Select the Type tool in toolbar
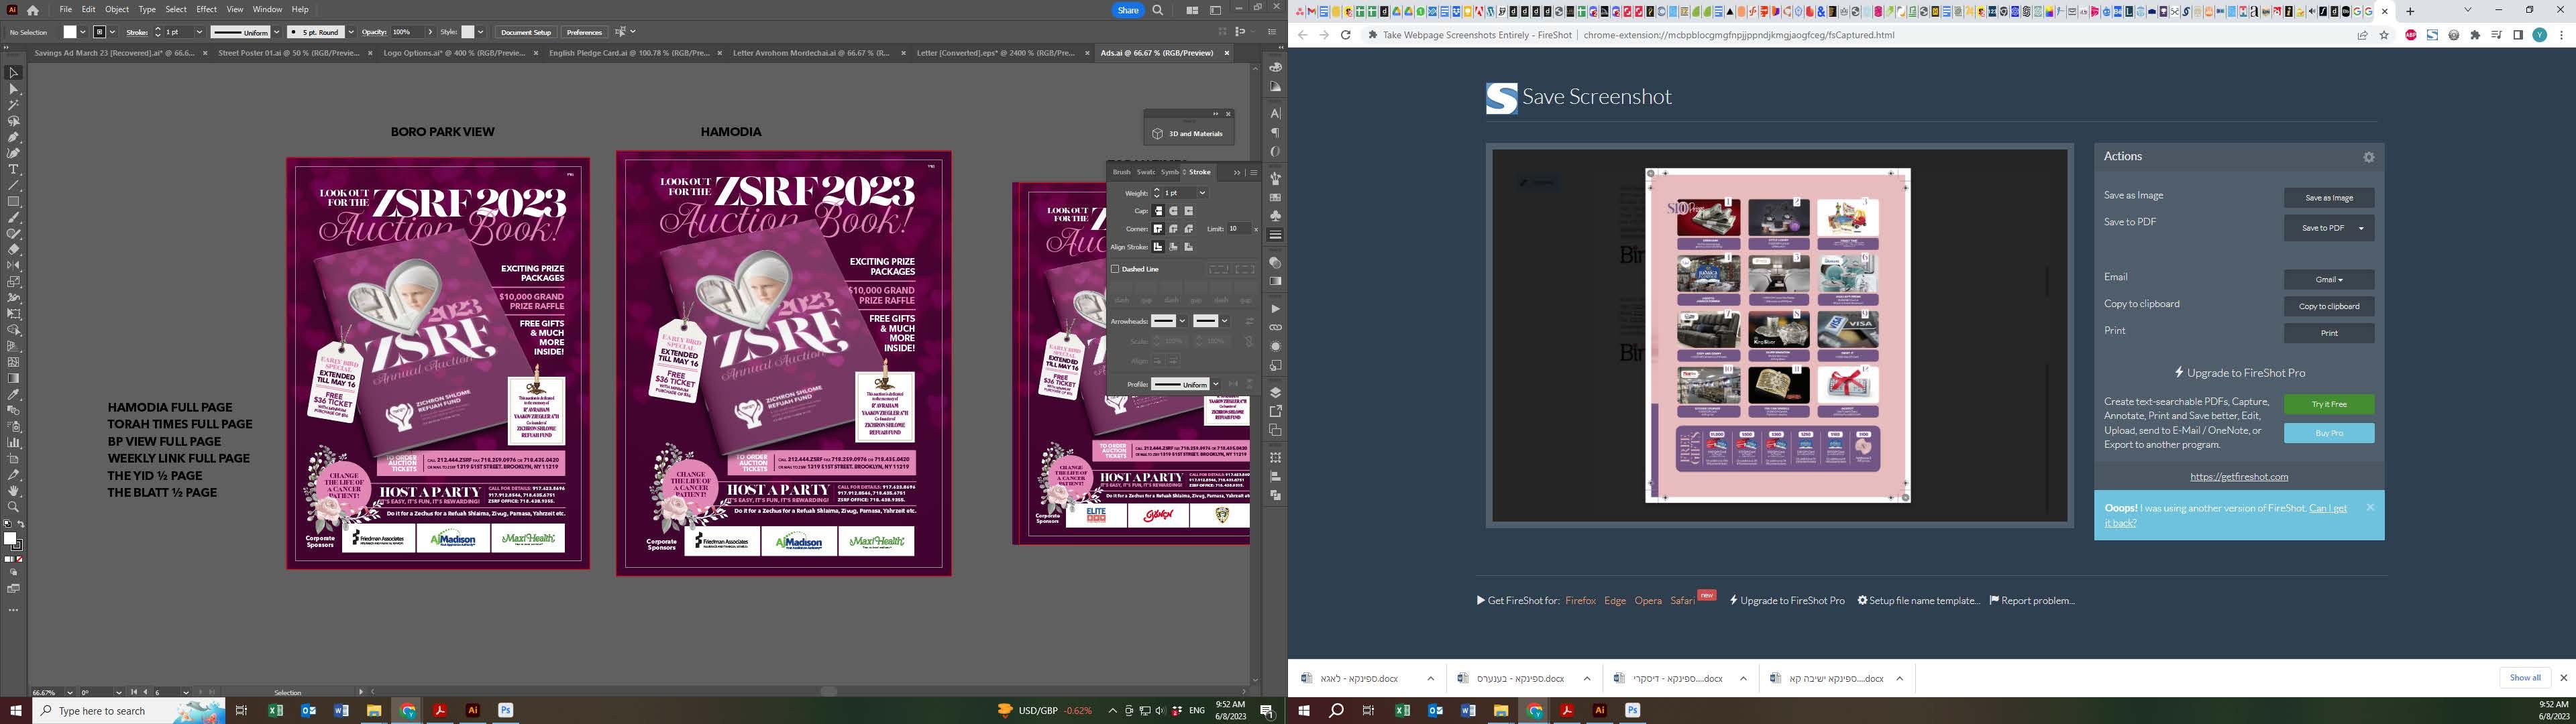Screen dimensions: 2576x724 14,169
